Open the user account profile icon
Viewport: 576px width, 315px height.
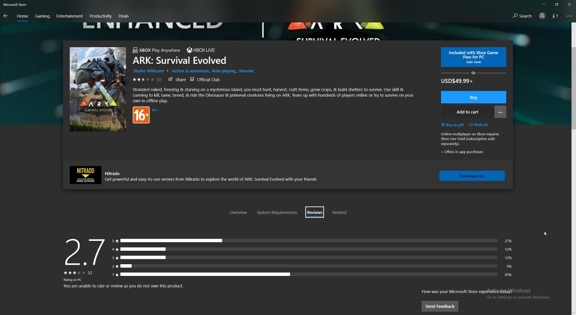pos(542,16)
